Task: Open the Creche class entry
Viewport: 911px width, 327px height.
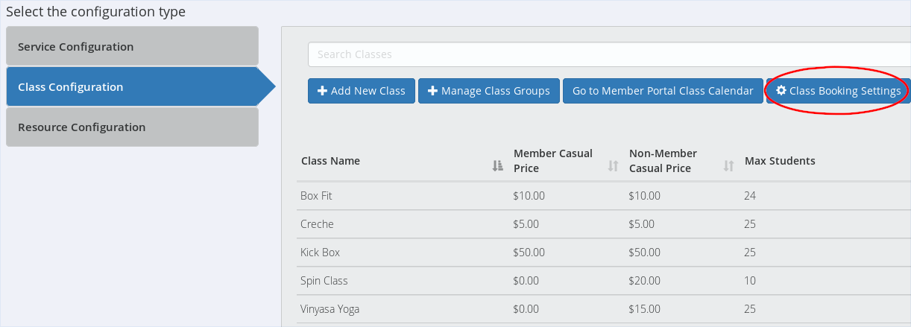Action: click(317, 224)
